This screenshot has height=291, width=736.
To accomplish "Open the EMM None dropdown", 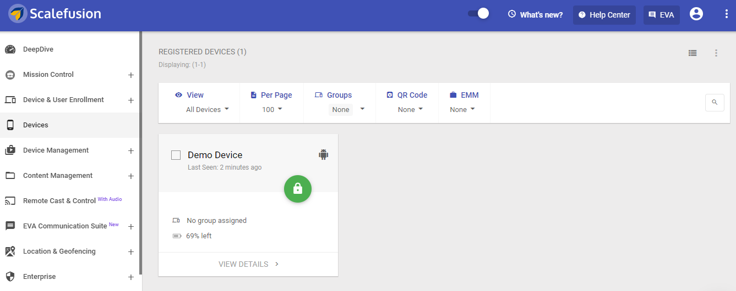I will pyautogui.click(x=462, y=109).
